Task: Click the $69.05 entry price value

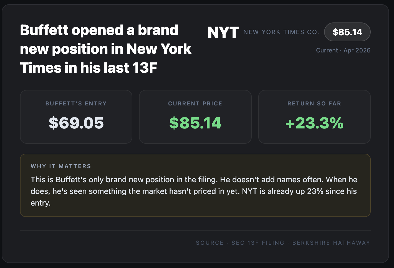Action: pos(76,123)
